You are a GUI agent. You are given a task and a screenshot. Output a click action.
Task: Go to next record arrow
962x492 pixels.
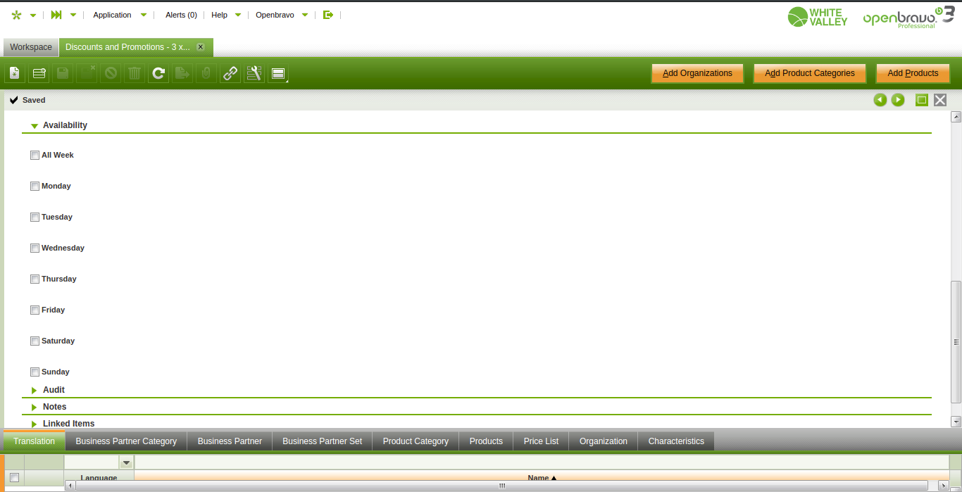pos(898,100)
